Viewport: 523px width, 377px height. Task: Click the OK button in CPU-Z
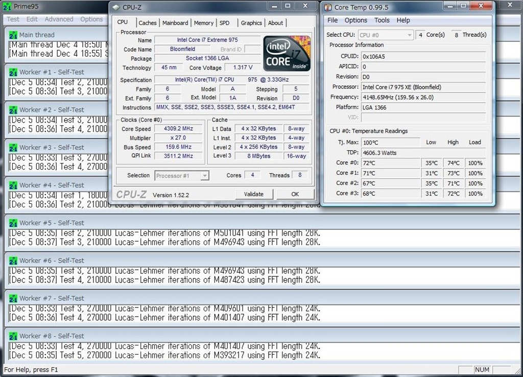click(x=295, y=194)
